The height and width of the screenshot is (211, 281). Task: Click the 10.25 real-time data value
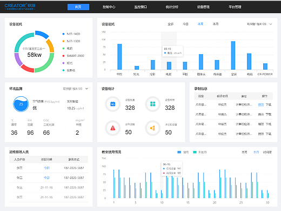pyautogui.click(x=71, y=108)
